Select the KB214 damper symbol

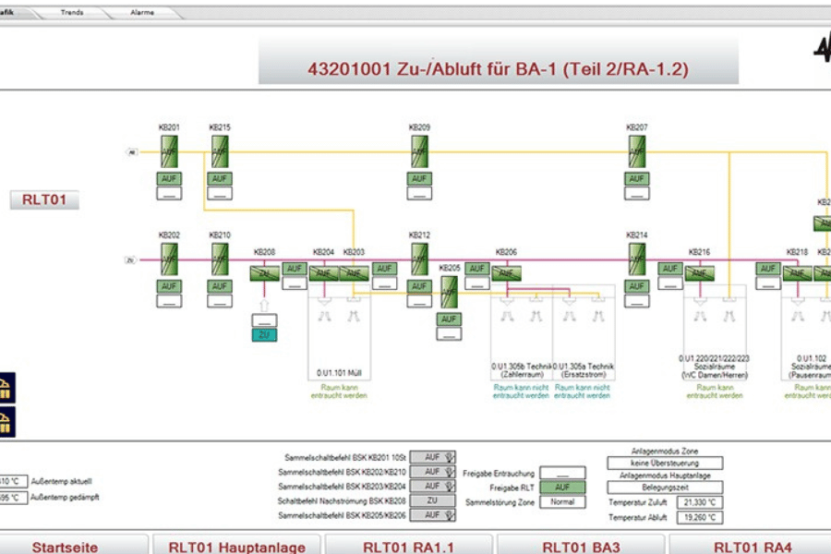coord(637,259)
